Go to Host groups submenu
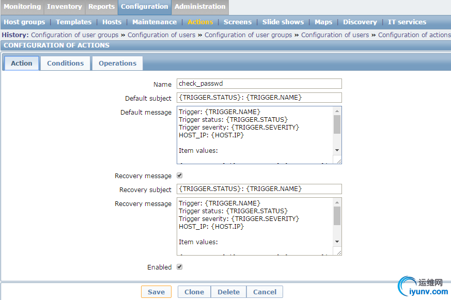The height and width of the screenshot is (300, 451). [x=24, y=22]
